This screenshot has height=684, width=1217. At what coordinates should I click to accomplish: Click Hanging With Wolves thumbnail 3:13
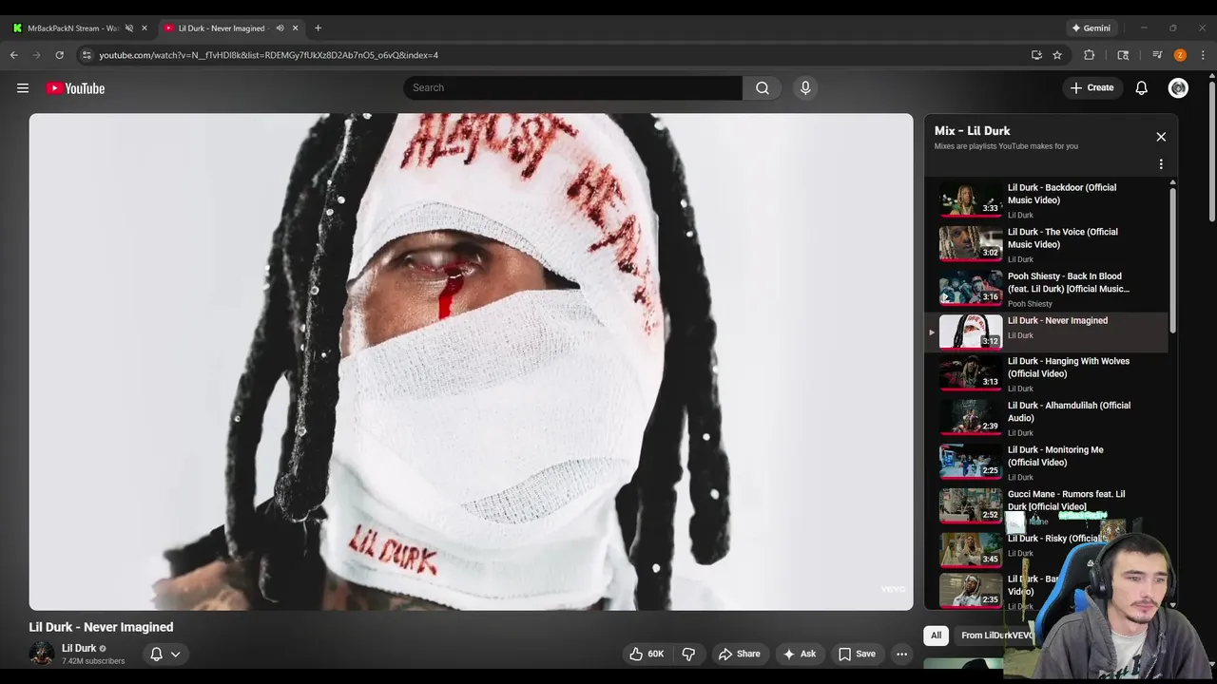coord(971,372)
